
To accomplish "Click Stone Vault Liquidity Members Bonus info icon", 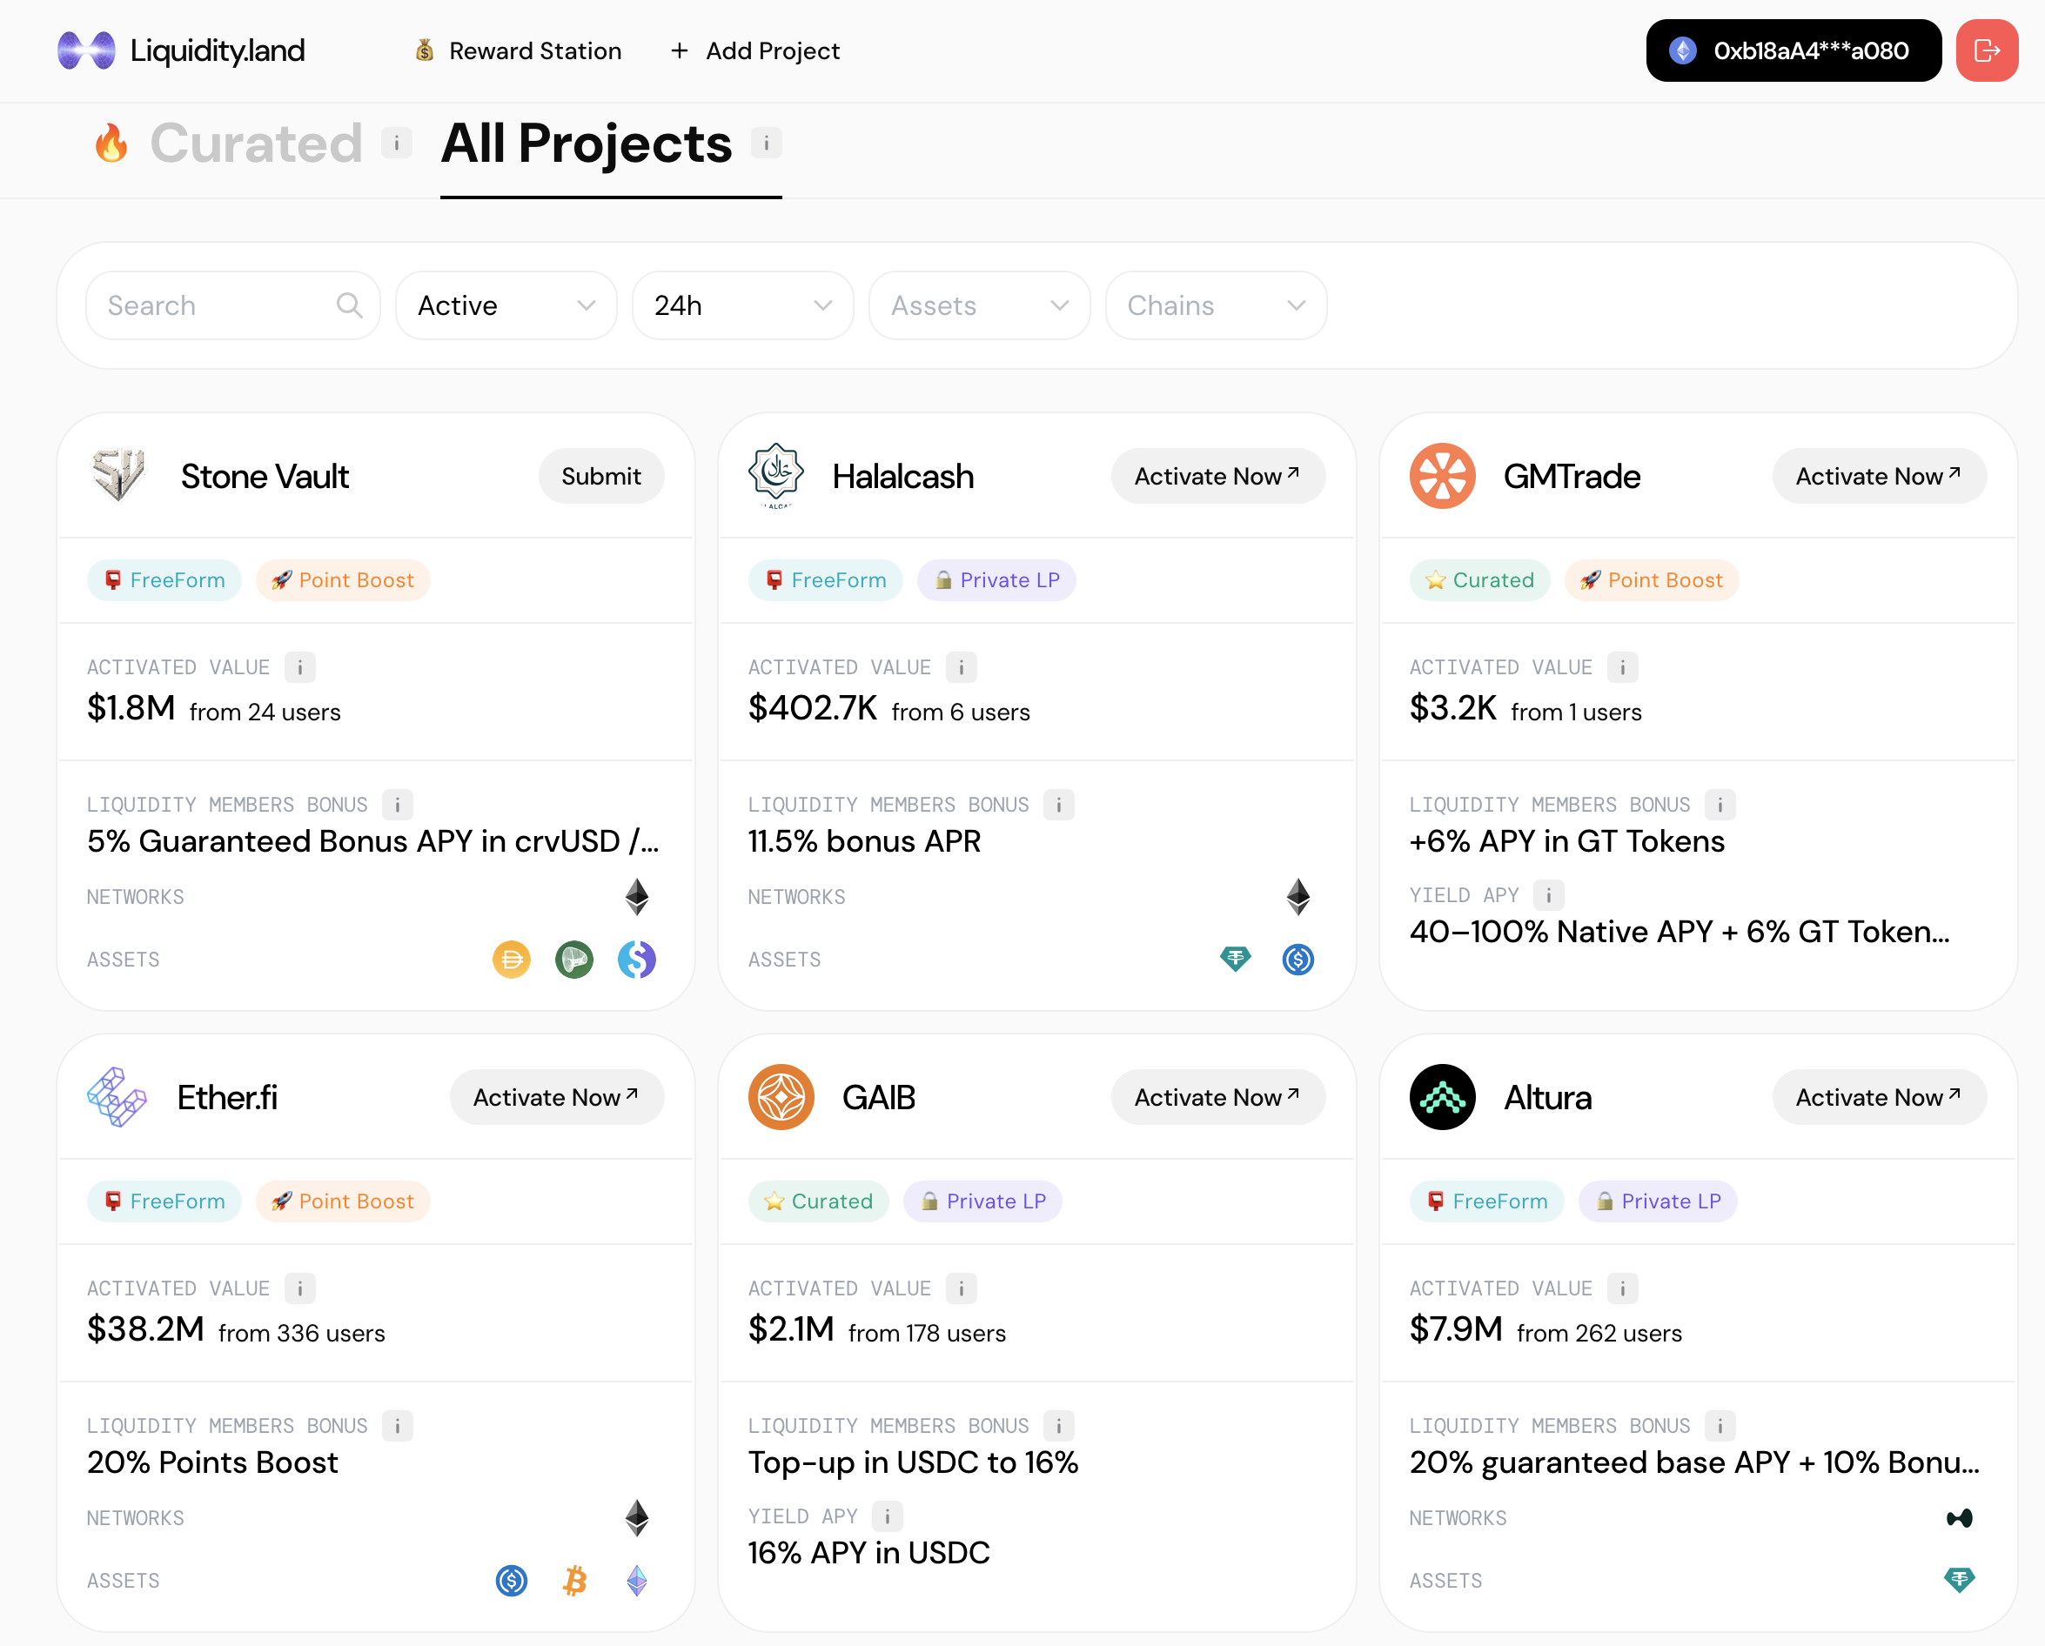I will point(398,805).
